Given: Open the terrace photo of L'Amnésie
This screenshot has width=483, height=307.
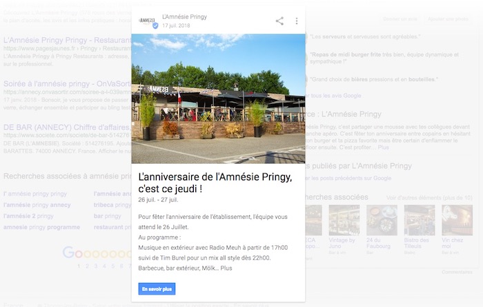Looking at the screenshot, I should 218,98.
